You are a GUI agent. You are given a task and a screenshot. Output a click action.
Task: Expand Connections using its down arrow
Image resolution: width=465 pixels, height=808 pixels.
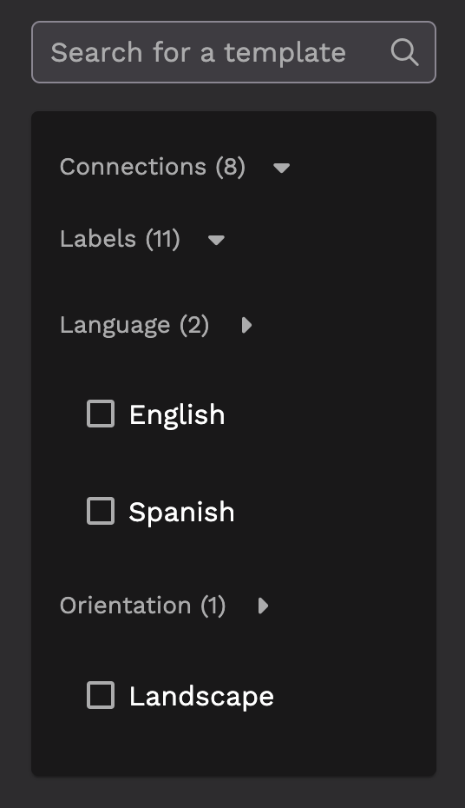click(x=281, y=168)
